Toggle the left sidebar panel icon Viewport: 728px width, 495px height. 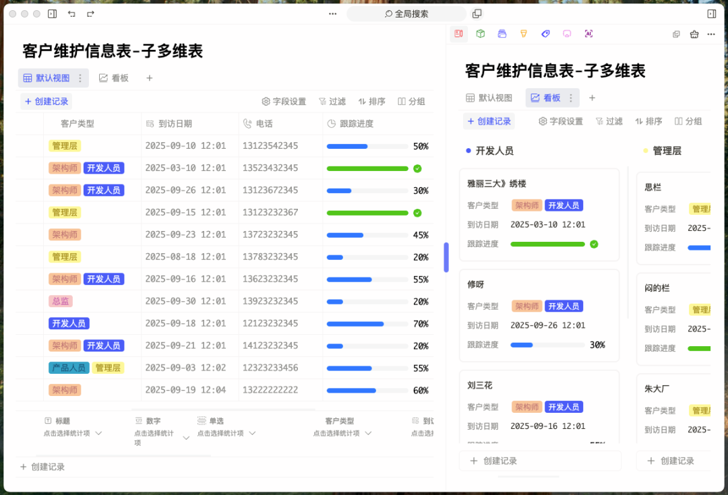52,13
